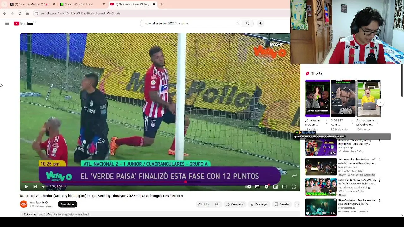404x227 pixels.
Task: Open browser home page button
Action: pyautogui.click(x=27, y=13)
